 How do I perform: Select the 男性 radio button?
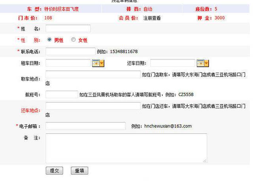click(49, 40)
